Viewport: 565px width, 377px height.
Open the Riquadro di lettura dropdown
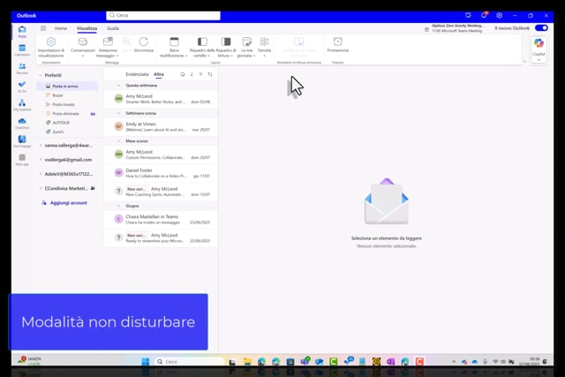226,47
